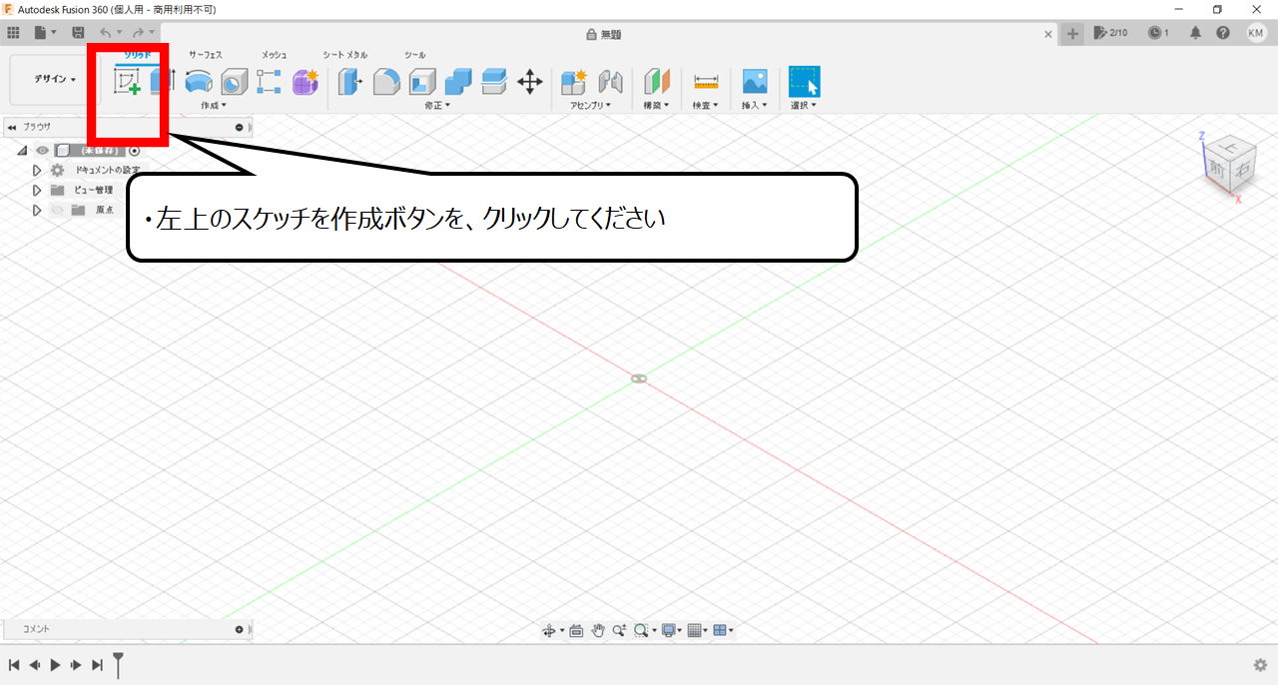Open the data panel grid icon

tap(13, 33)
